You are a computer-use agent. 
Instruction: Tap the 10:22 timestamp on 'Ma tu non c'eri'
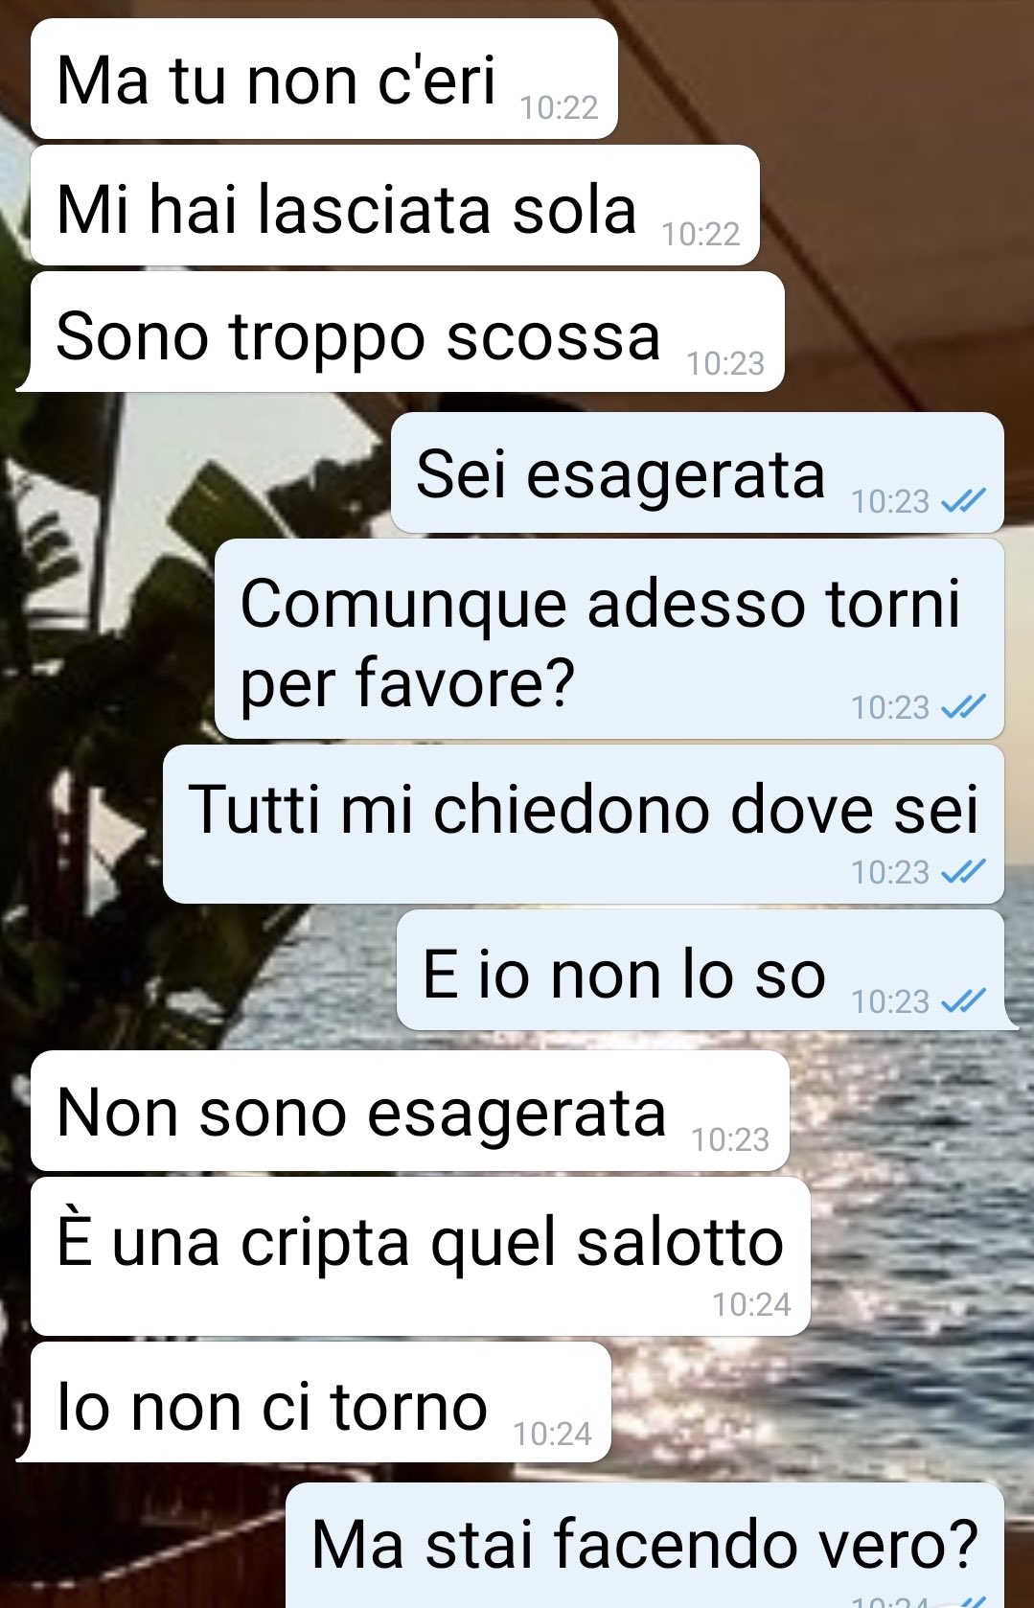[x=559, y=107]
